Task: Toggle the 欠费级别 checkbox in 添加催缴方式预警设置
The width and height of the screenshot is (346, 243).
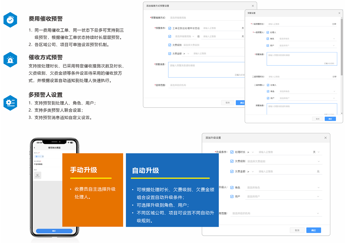Action: tap(170, 45)
